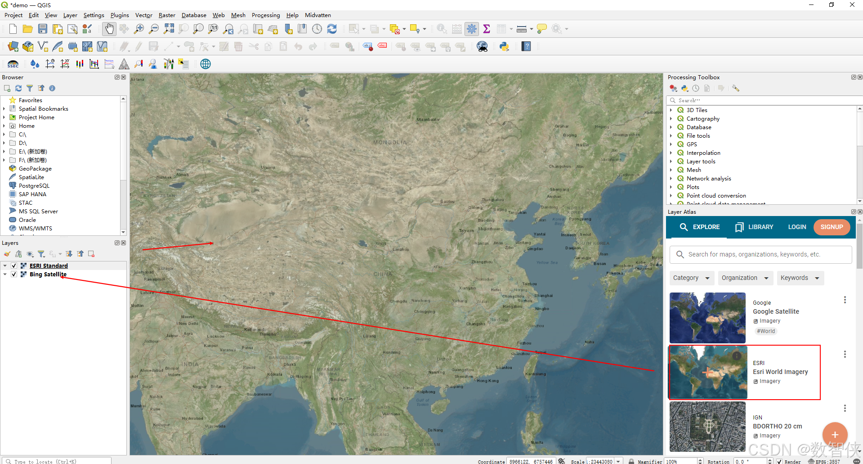Open Help contents book icon
The height and width of the screenshot is (464, 863).
point(526,46)
